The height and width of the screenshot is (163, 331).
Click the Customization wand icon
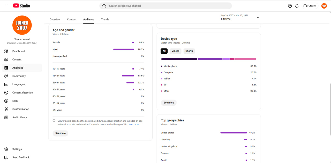pos(6,109)
